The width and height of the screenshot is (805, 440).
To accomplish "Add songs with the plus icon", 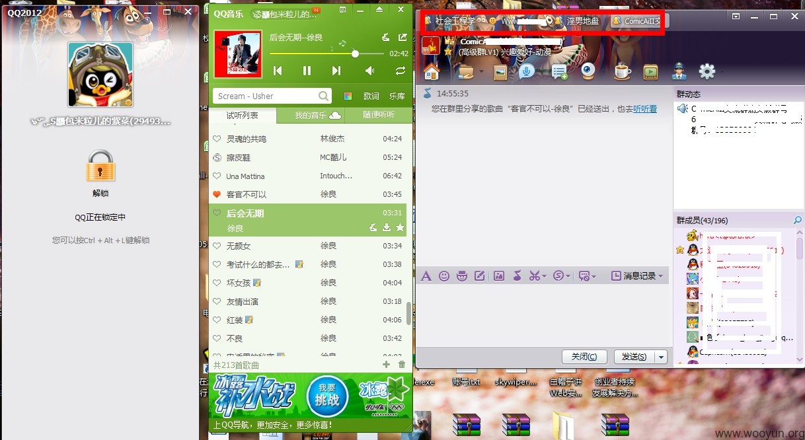I will [x=386, y=365].
